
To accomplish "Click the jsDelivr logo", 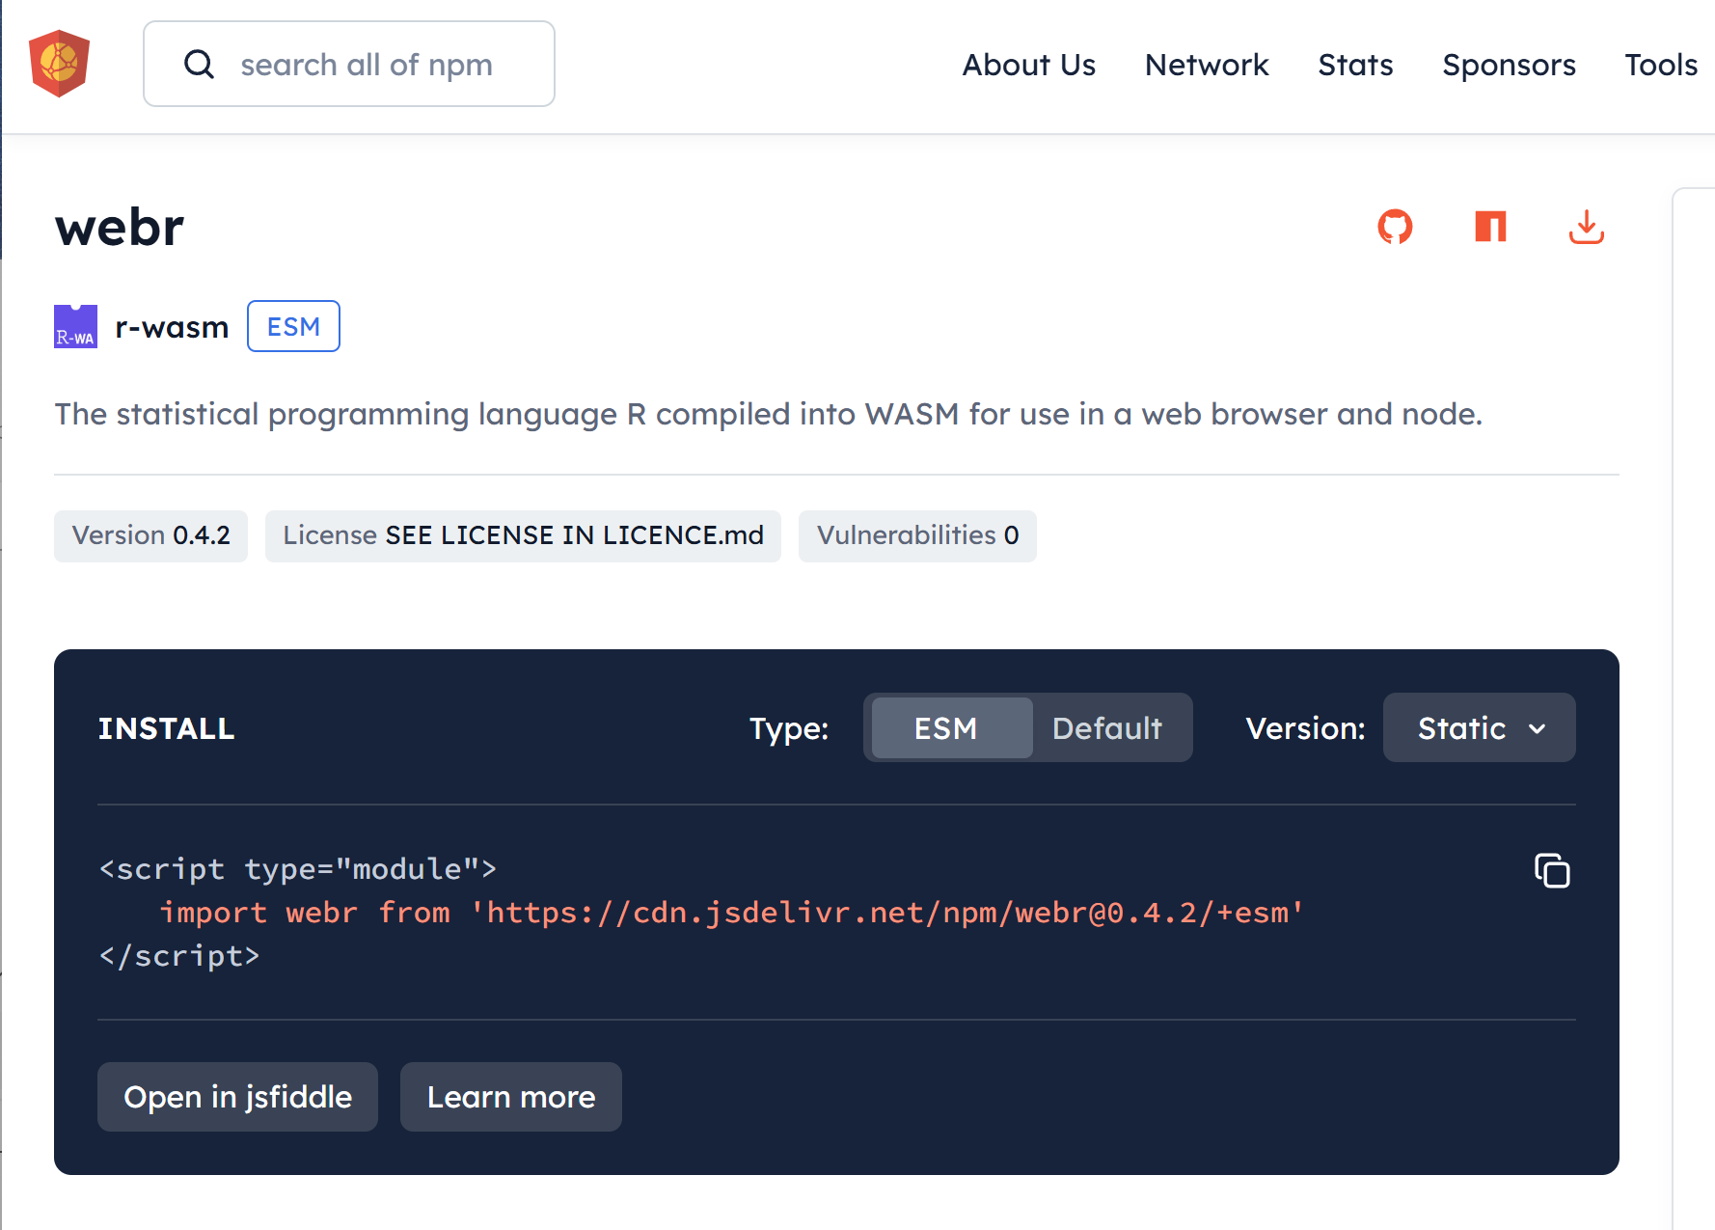I will pos(60,62).
